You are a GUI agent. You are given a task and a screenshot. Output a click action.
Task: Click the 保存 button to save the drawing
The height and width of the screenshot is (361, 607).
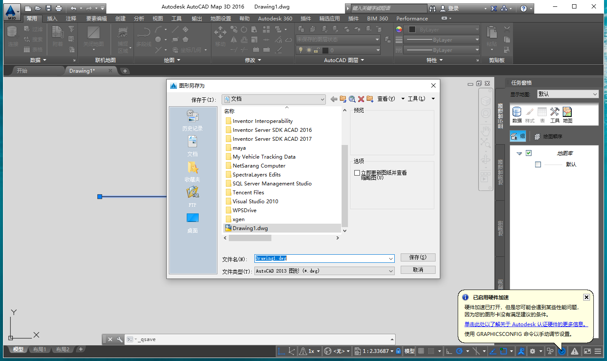(x=418, y=257)
